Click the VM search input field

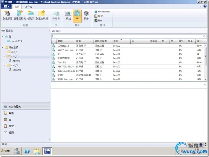pos(127,36)
